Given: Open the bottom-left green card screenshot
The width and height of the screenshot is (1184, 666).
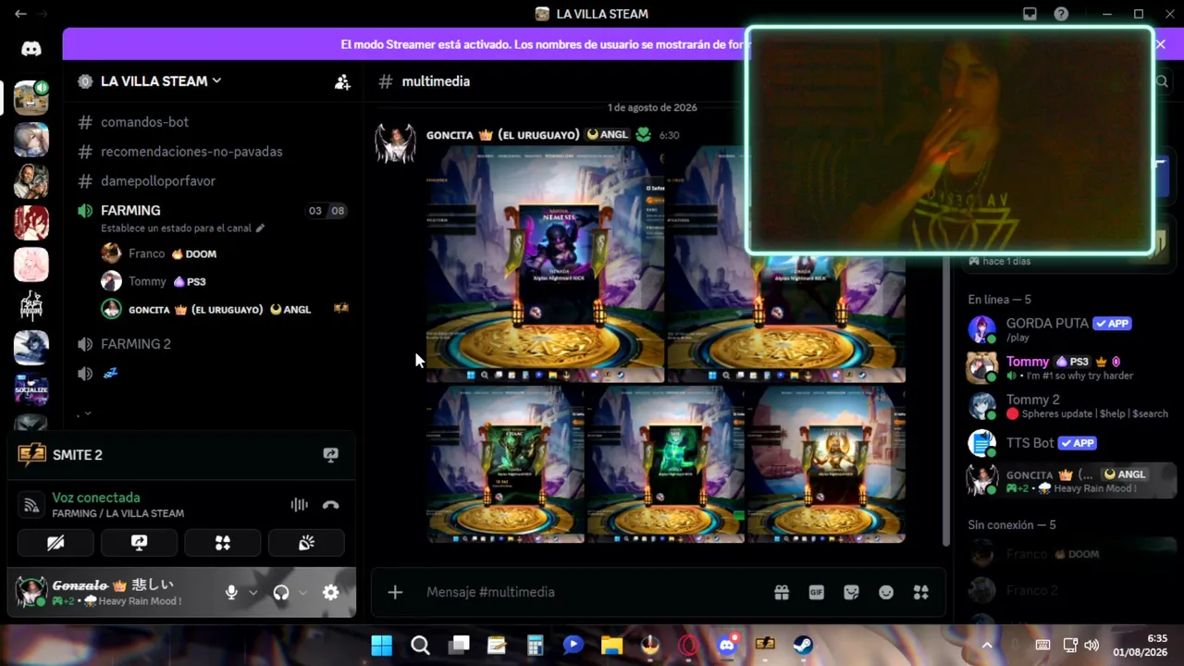Looking at the screenshot, I should pyautogui.click(x=505, y=464).
